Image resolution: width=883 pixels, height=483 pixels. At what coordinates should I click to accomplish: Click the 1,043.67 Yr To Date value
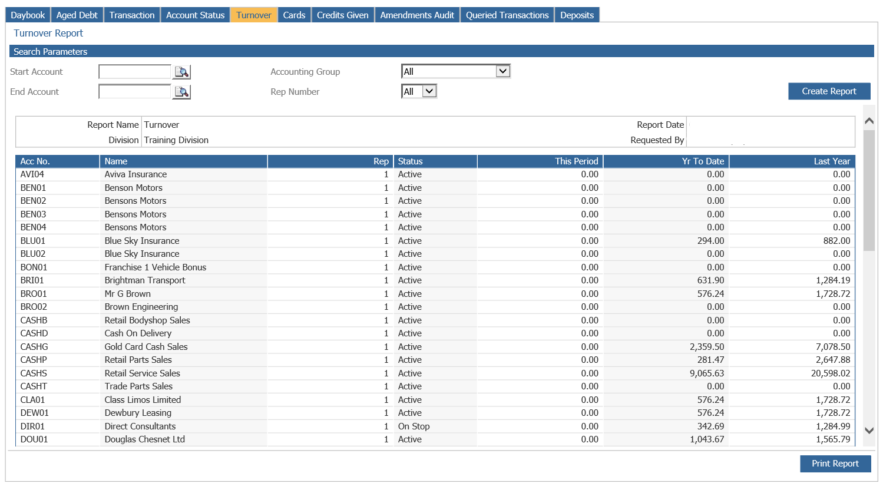click(707, 439)
